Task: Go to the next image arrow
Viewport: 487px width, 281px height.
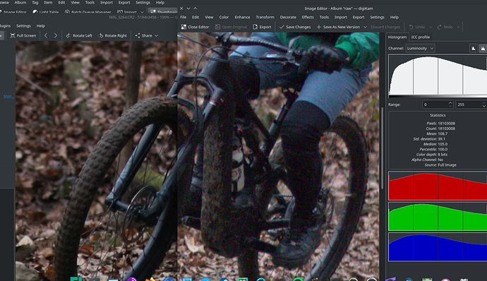Action: (56, 36)
